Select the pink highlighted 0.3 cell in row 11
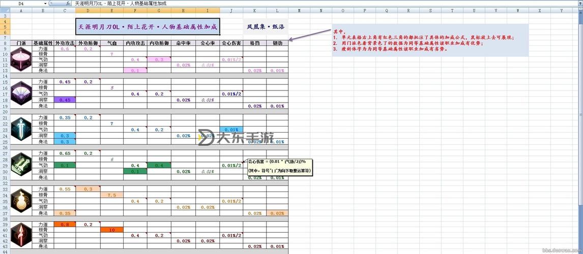Screen dimensions: 583x254 pos(159,59)
